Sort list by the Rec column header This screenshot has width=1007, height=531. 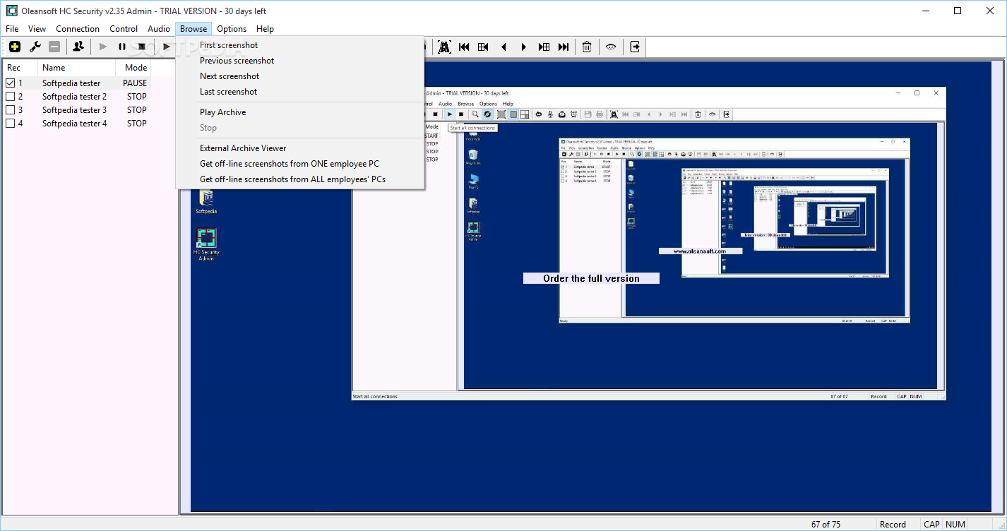pyautogui.click(x=20, y=68)
